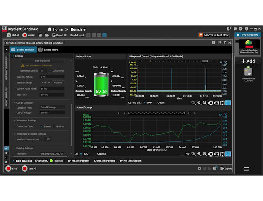Open the Condition Type dropdown
263x201 pixels.
click(52, 107)
